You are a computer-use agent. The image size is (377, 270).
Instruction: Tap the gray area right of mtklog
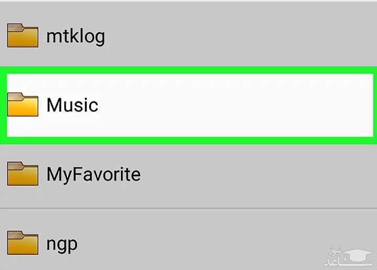pyautogui.click(x=288, y=36)
